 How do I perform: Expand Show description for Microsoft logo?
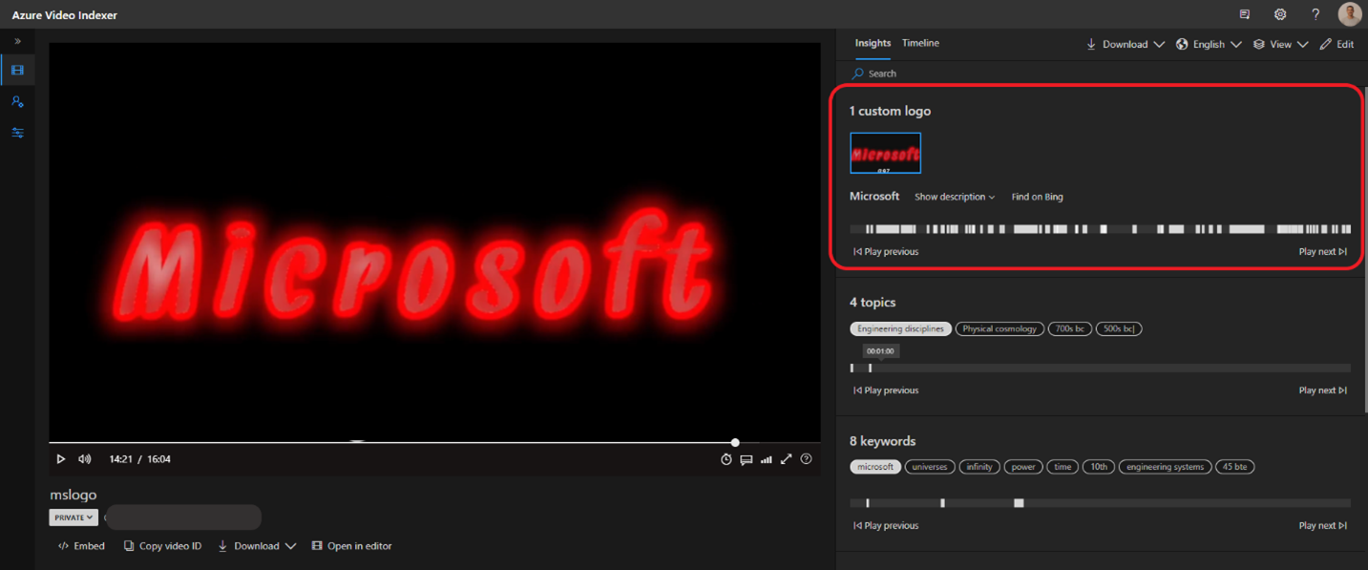click(955, 197)
